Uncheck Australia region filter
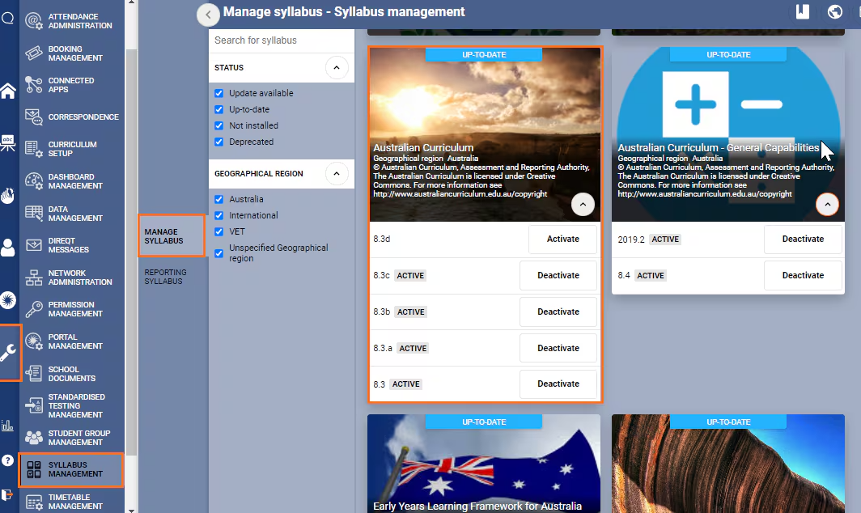 click(219, 199)
